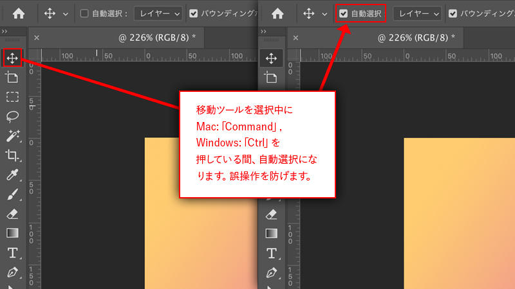
Task: Select Eraser tool in right window toolbar
Action: (271, 215)
